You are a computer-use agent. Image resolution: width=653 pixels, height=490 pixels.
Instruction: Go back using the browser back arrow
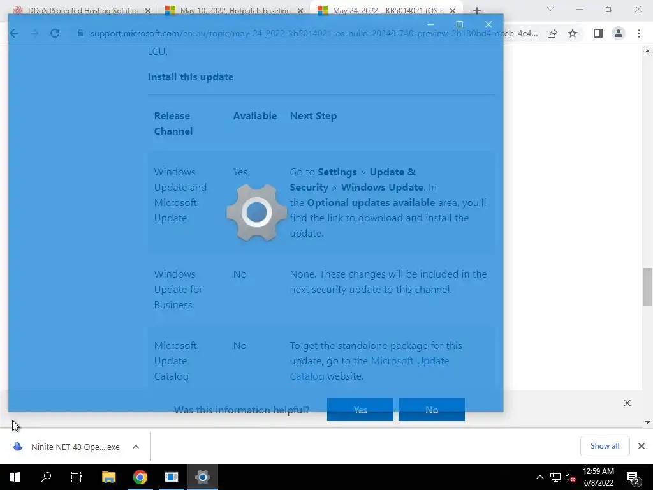click(x=14, y=33)
